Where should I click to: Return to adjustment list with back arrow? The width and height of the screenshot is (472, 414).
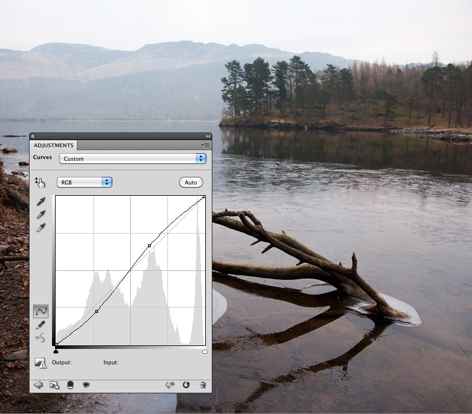point(38,384)
